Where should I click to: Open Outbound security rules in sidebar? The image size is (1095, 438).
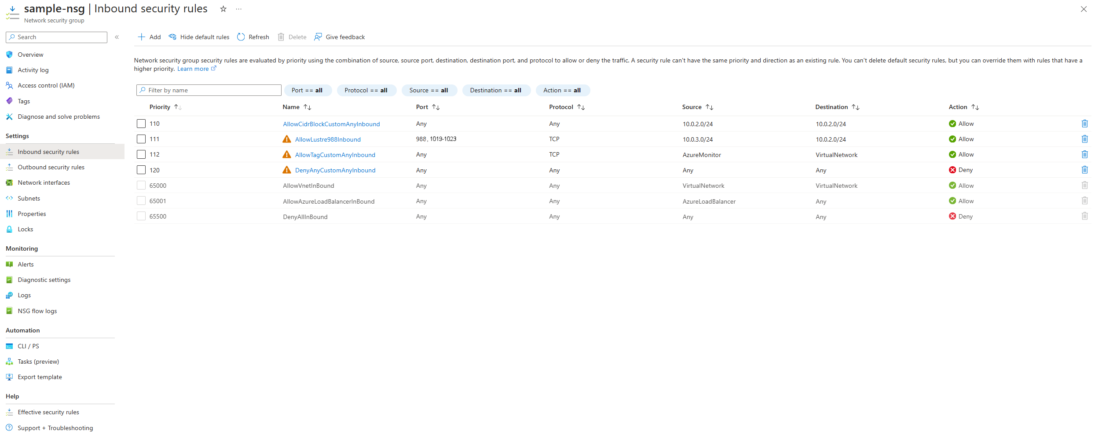pyautogui.click(x=51, y=167)
